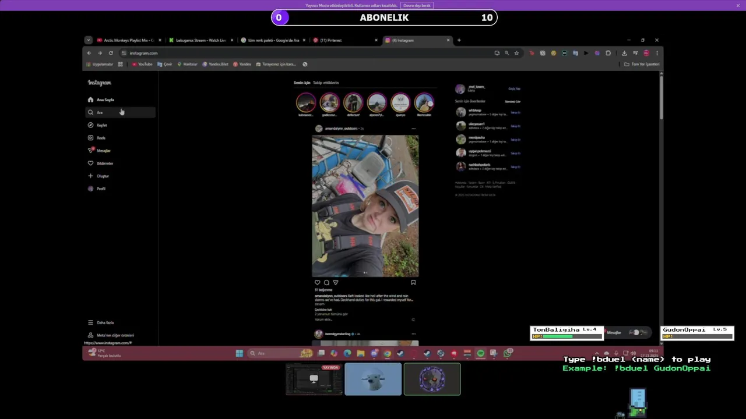This screenshot has height=419, width=746.
Task: Click the Instagram logo in sidebar
Action: 100,83
